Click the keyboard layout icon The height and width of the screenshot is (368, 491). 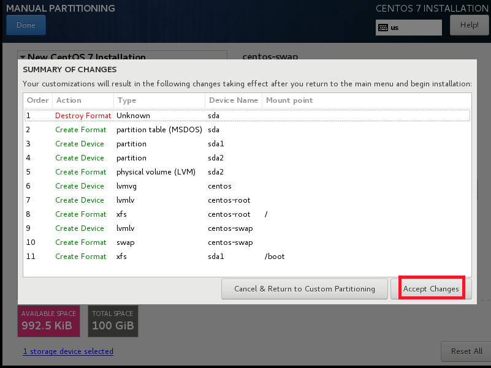pos(383,28)
